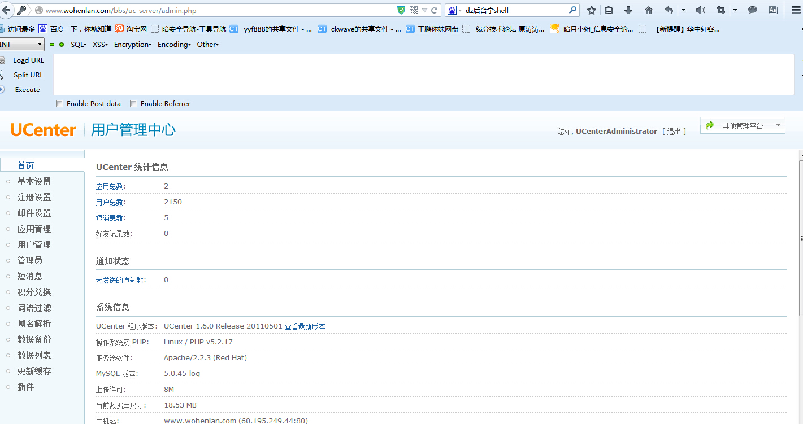The width and height of the screenshot is (803, 424).
Task: Open the INT type dropdown
Action: (22, 44)
